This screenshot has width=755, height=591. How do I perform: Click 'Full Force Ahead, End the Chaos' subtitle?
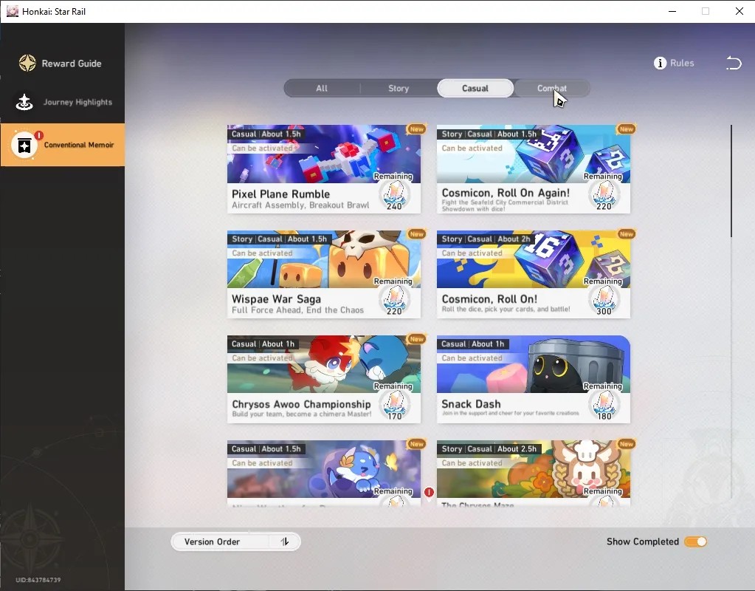(x=297, y=310)
